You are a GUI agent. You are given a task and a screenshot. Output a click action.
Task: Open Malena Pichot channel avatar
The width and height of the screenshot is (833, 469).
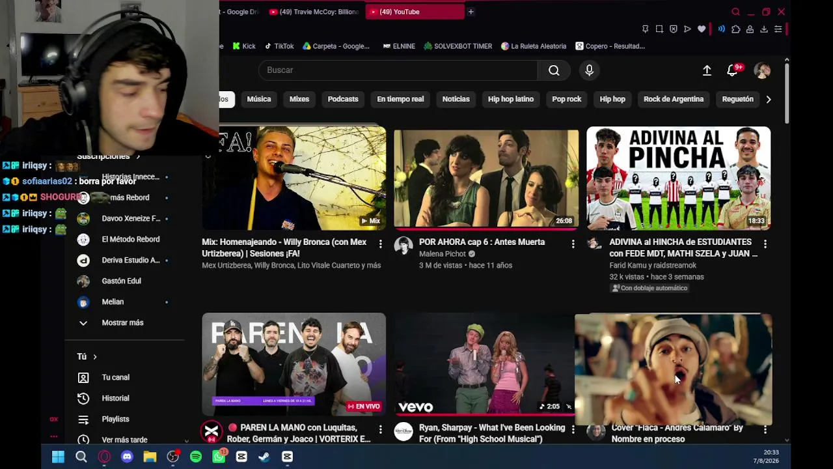point(403,246)
